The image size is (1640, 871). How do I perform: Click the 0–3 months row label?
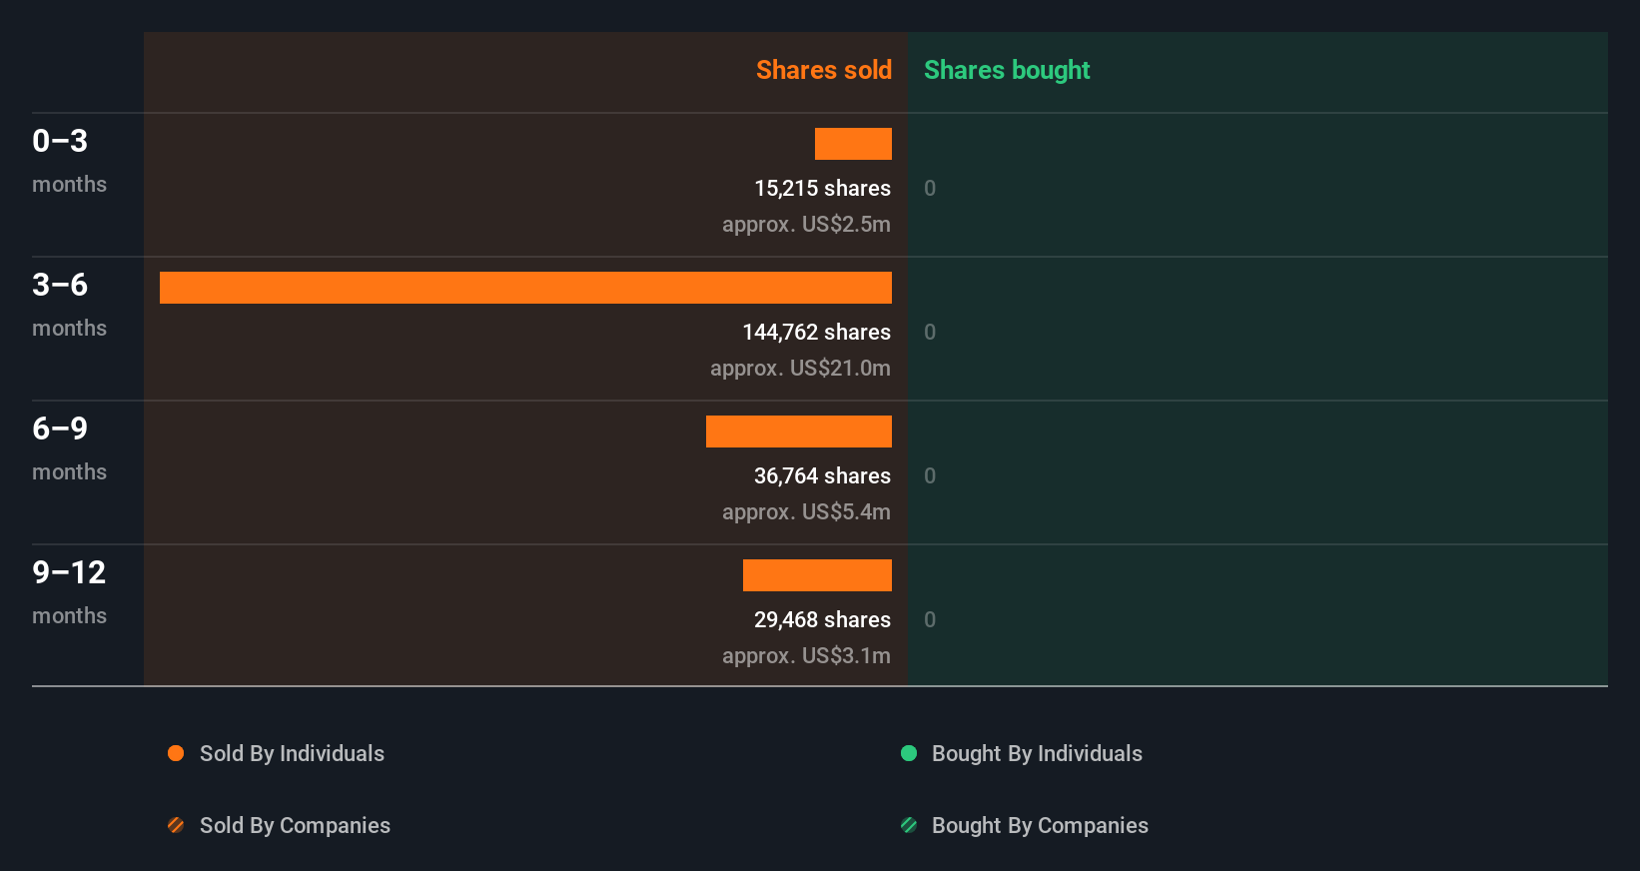tap(69, 160)
